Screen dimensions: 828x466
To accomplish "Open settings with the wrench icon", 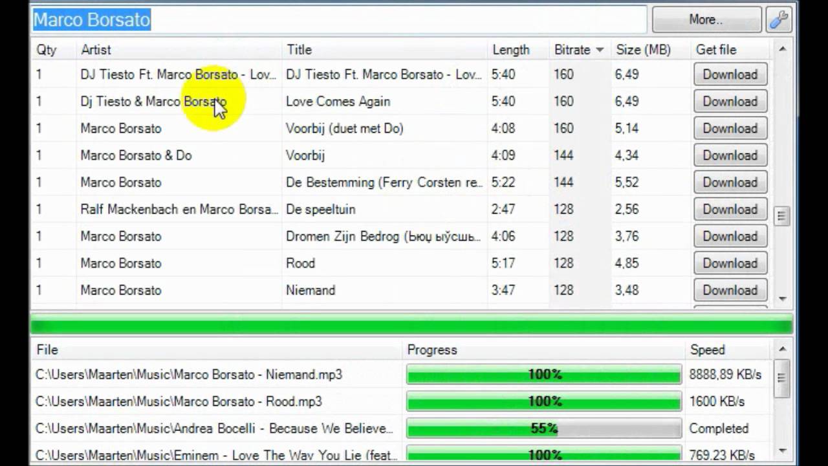I will [x=778, y=19].
